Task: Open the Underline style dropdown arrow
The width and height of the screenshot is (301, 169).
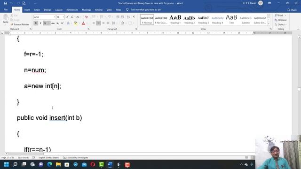Action: pos(49,23)
